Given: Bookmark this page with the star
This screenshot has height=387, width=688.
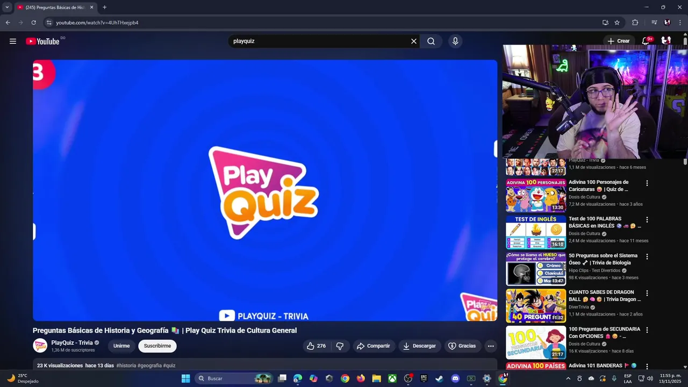Looking at the screenshot, I should 617,23.
